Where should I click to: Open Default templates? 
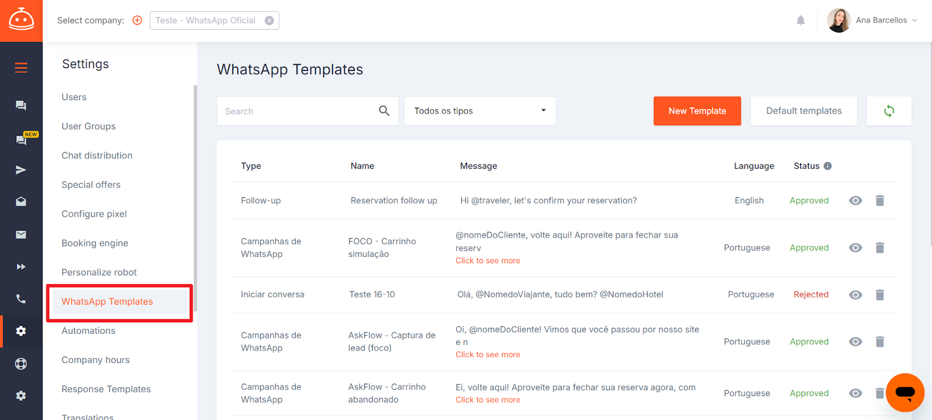click(803, 111)
